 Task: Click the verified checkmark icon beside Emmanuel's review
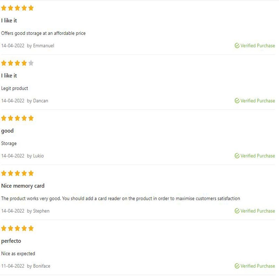pos(237,46)
